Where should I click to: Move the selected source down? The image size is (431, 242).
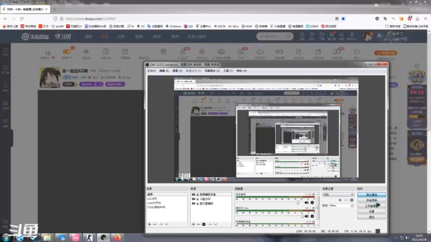click(215, 224)
